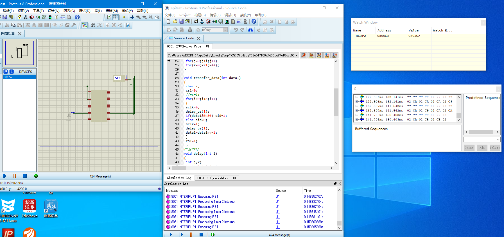The image size is (504, 237).
Task: Switch to 8051 CPU\Variables - U1 tab
Action: click(x=216, y=178)
